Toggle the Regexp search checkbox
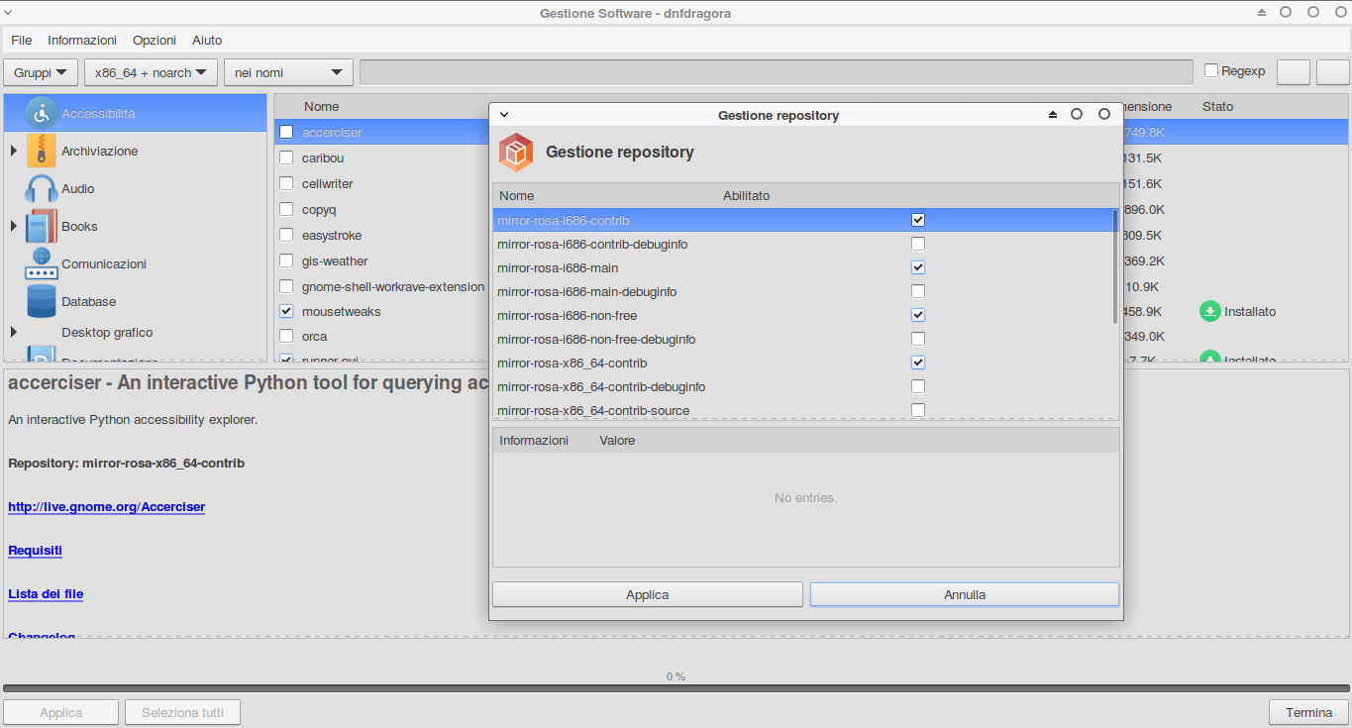The image size is (1352, 728). pyautogui.click(x=1211, y=70)
